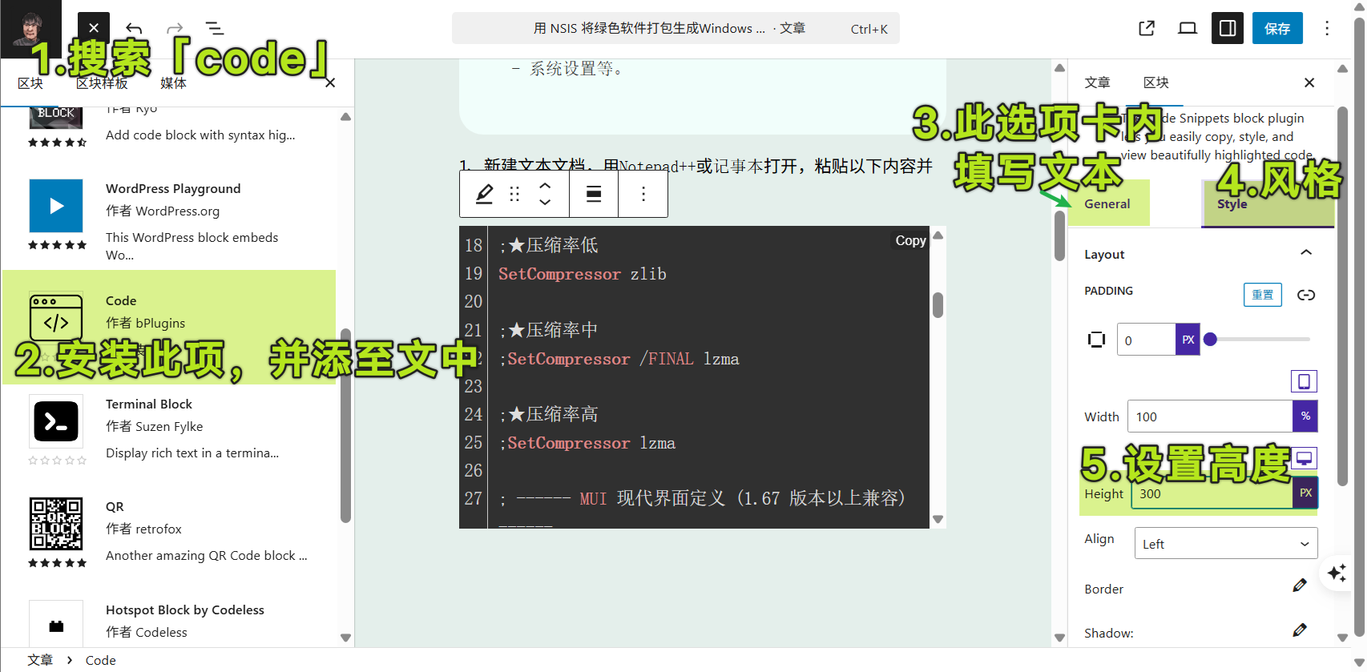The image size is (1367, 672).
Task: Open the document overview list
Action: pos(215,29)
